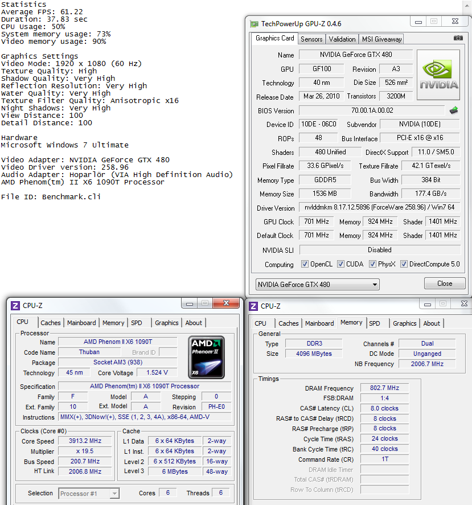Screen dimensions: 472x505
Task: Click the Package value Socket AM3 (938)
Action: click(x=118, y=362)
